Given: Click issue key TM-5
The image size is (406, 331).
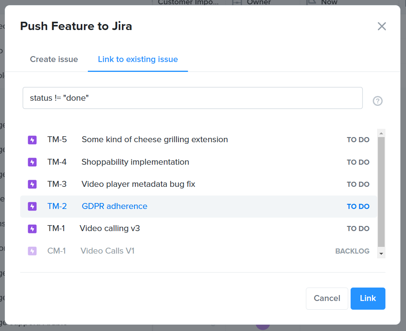Looking at the screenshot, I should pos(57,139).
